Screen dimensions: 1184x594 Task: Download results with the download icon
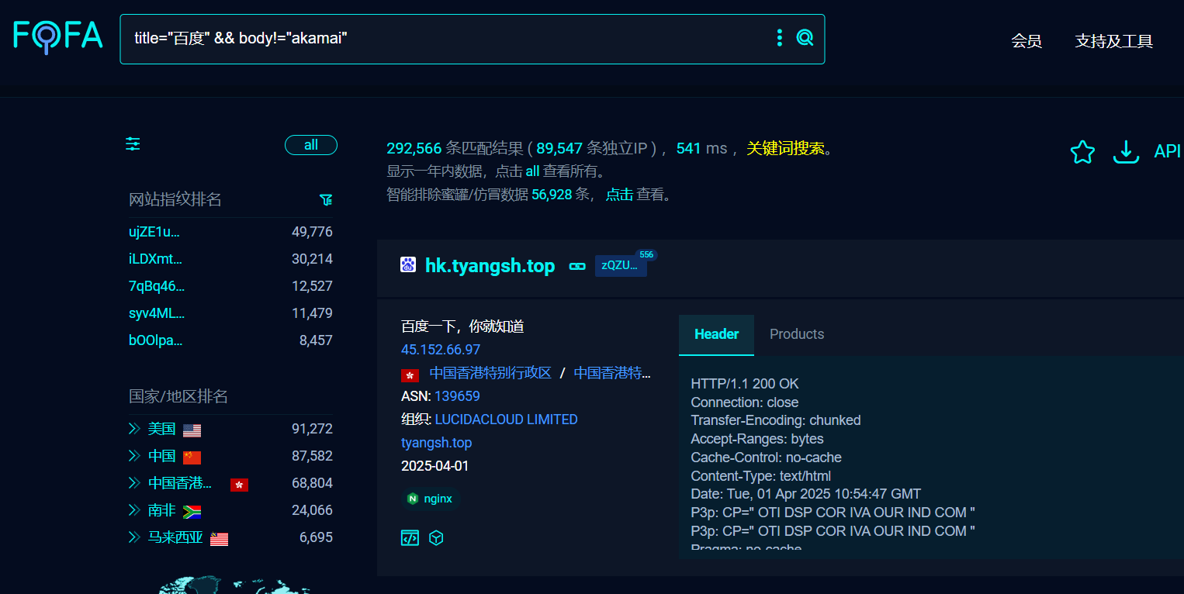(1126, 152)
